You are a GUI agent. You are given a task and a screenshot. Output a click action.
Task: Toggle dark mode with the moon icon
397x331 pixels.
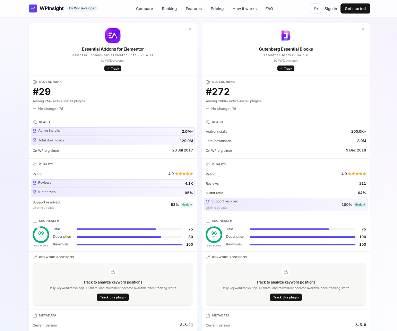click(316, 9)
